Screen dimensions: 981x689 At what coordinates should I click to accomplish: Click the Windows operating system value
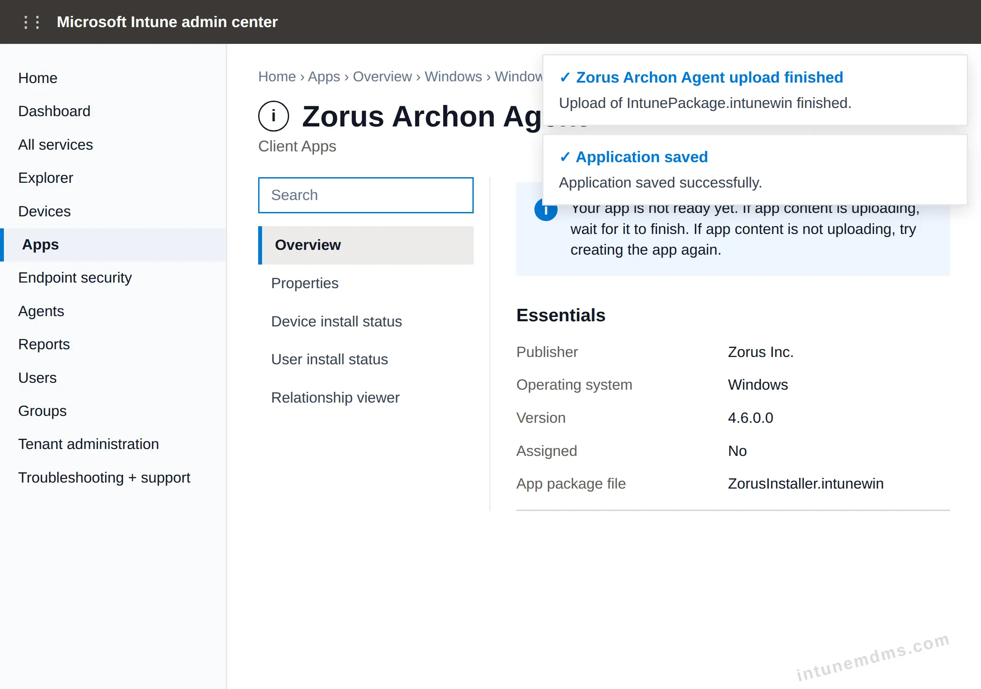point(758,384)
